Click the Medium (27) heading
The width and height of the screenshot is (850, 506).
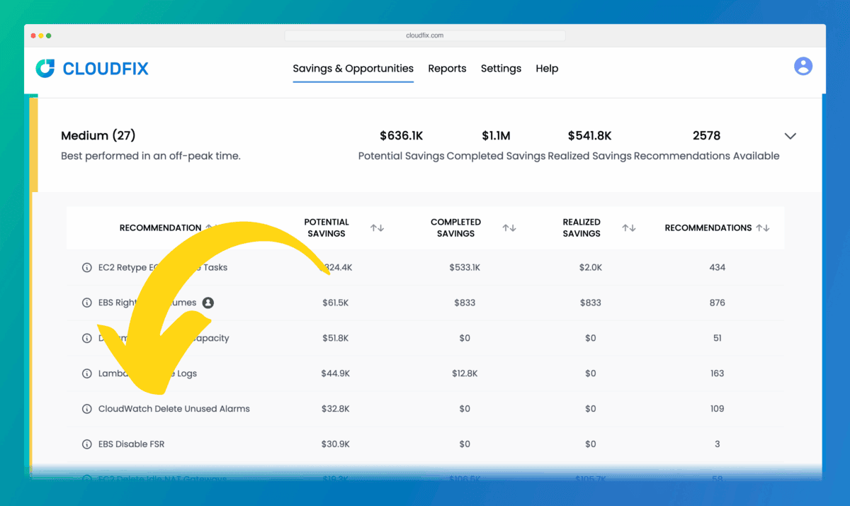(98, 135)
